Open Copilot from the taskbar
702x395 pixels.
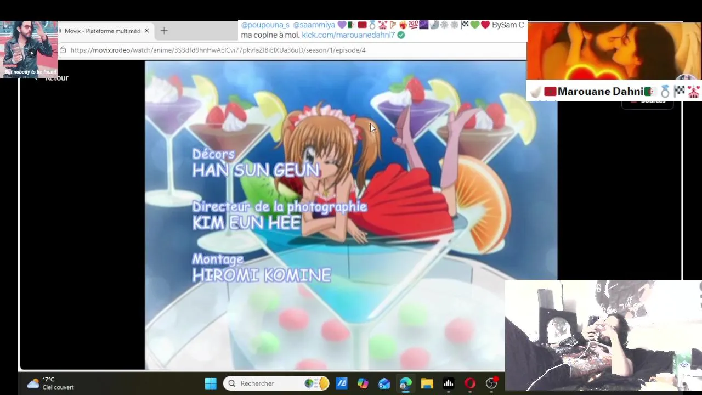pyautogui.click(x=363, y=383)
